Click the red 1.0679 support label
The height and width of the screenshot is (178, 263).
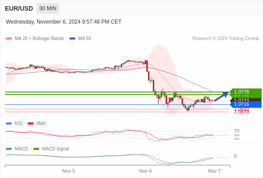[242, 112]
